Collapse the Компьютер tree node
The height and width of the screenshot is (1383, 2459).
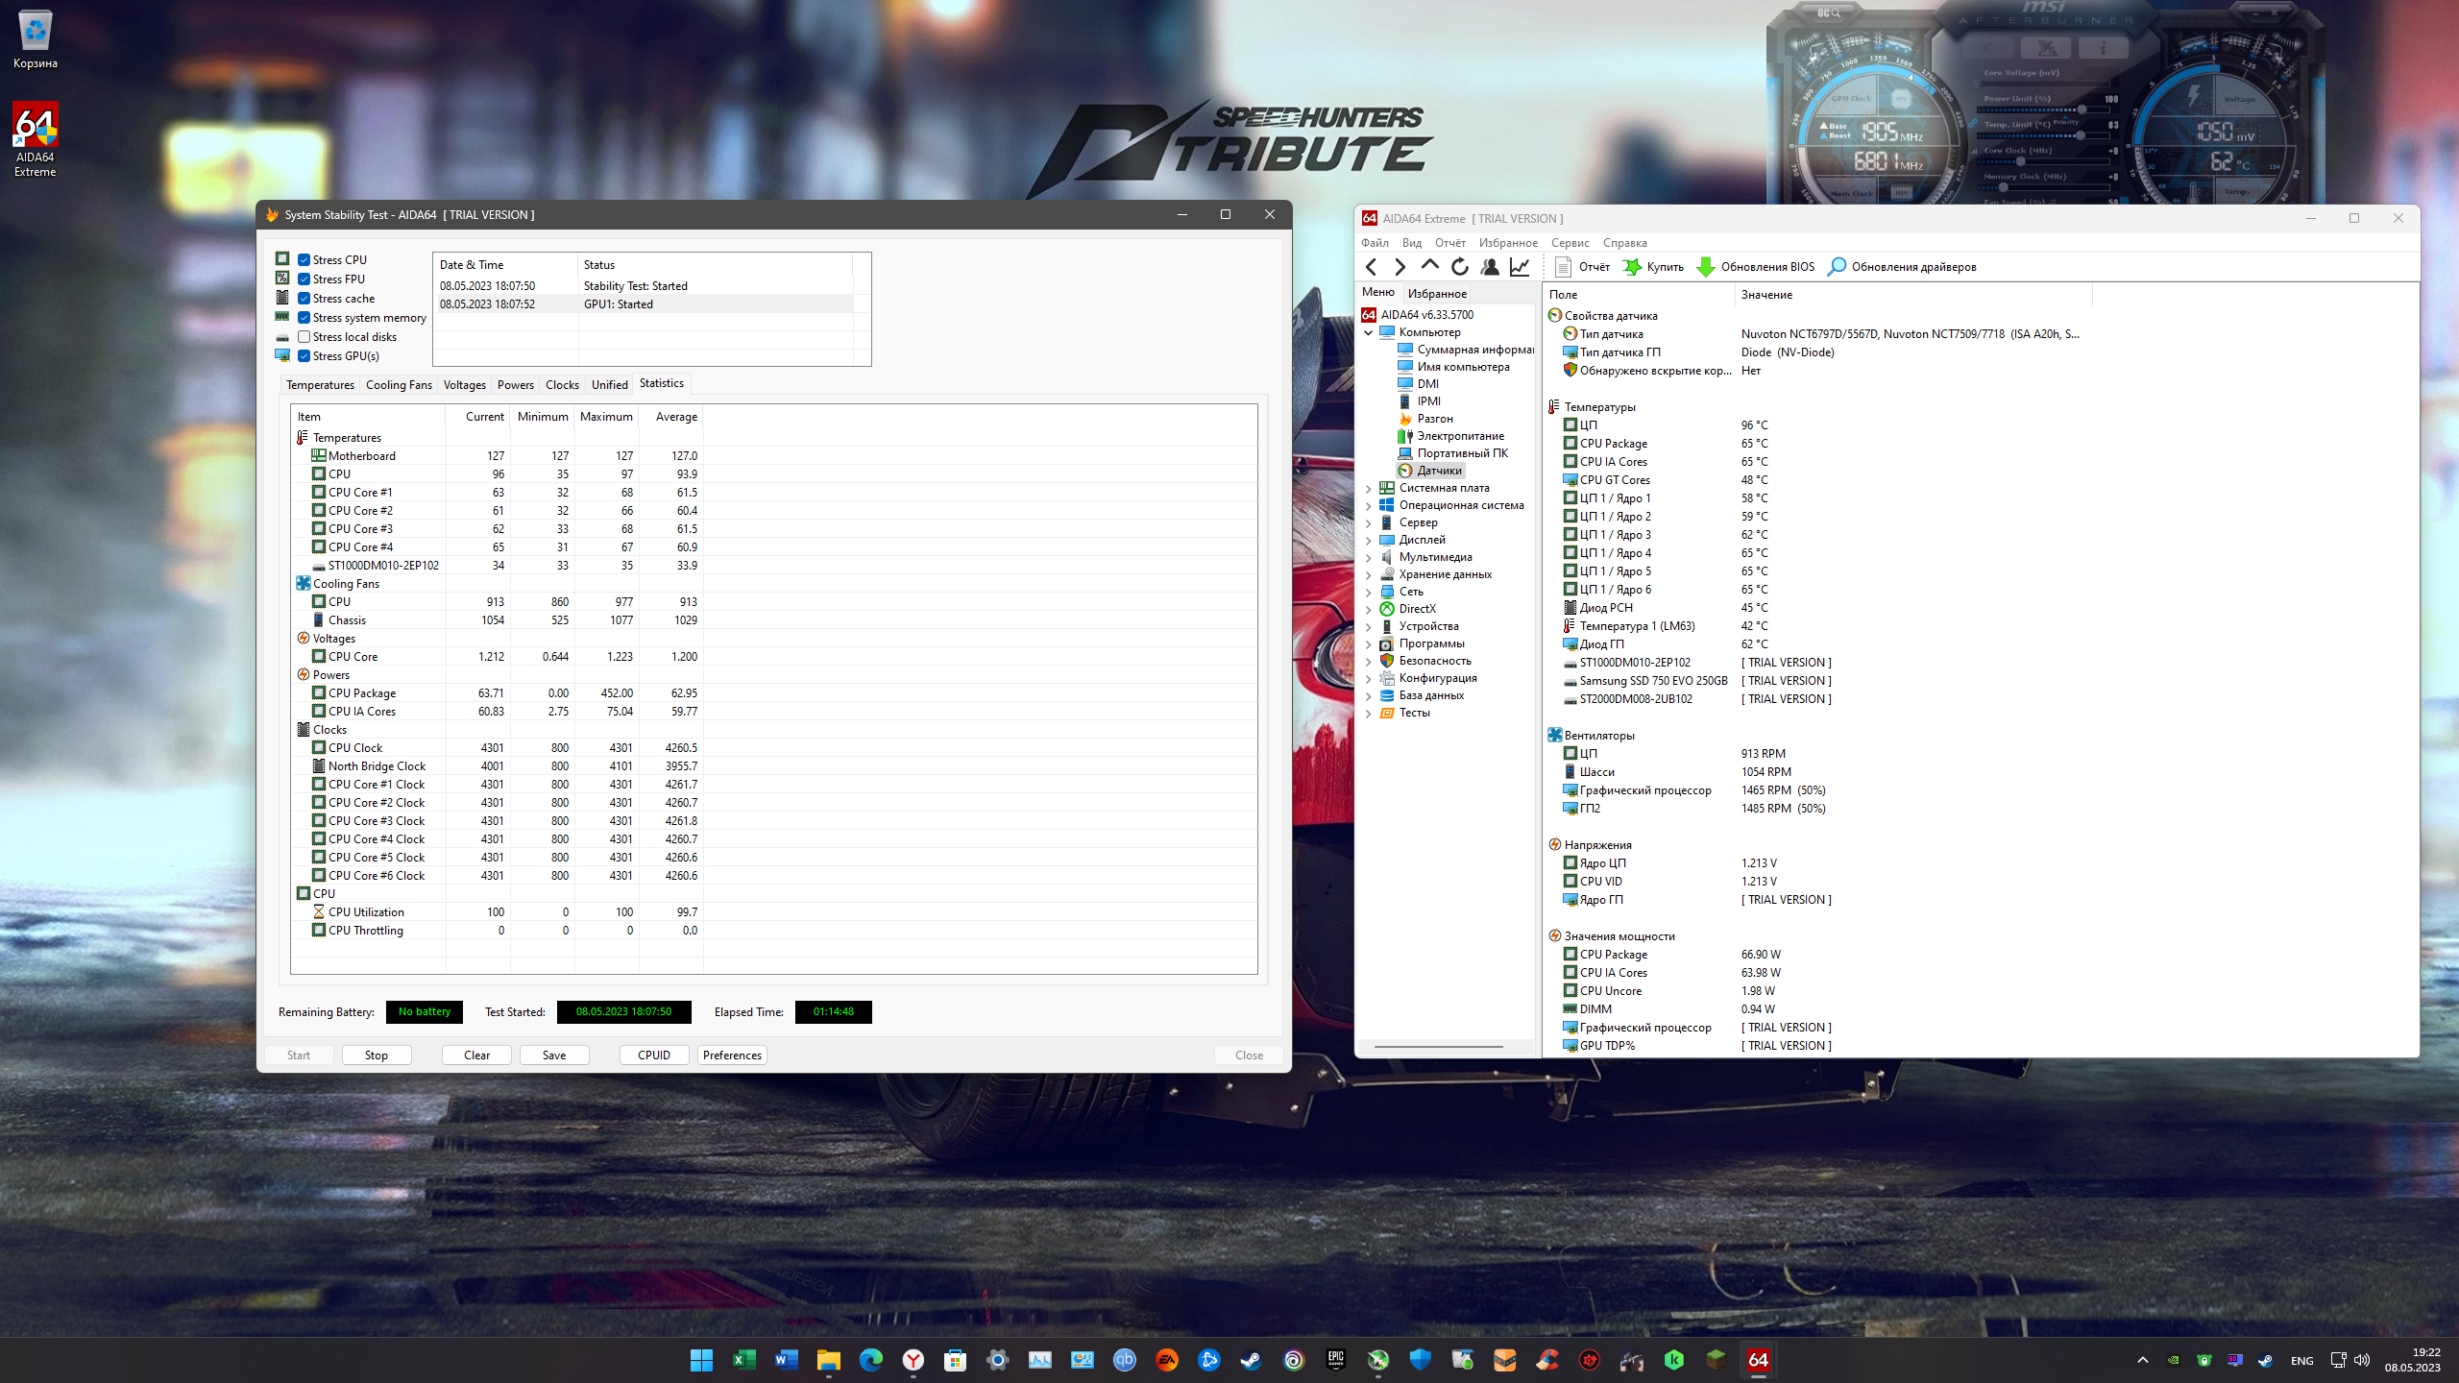(x=1368, y=332)
